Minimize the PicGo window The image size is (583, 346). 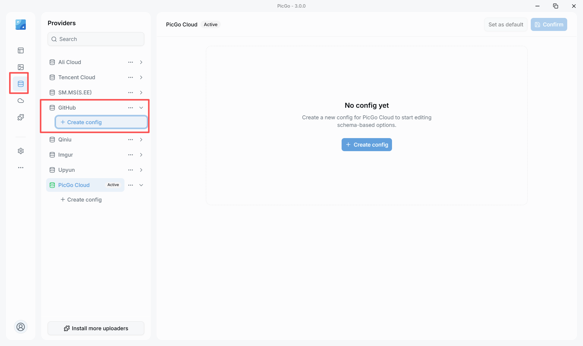coord(537,6)
